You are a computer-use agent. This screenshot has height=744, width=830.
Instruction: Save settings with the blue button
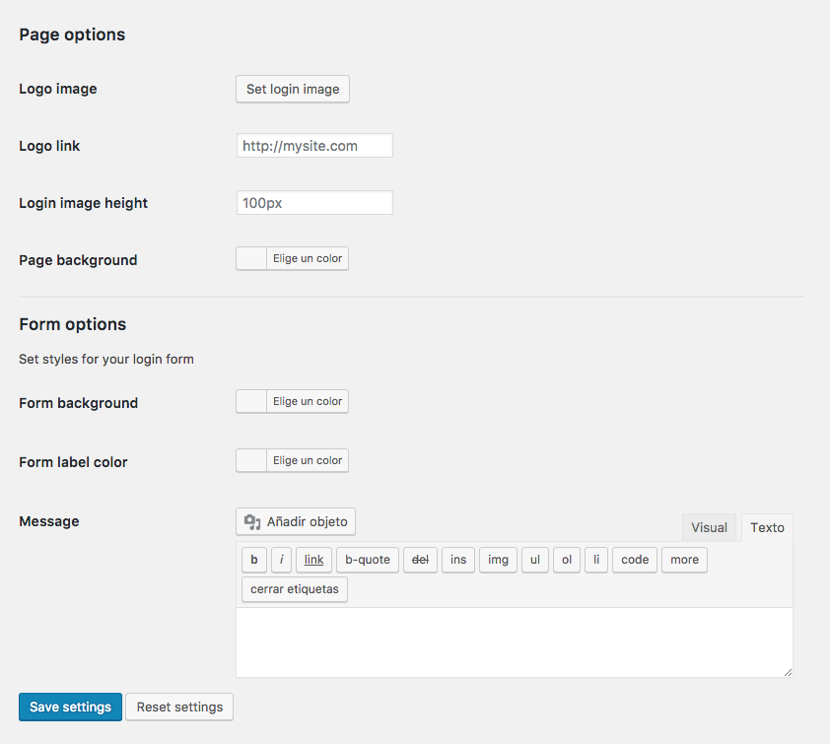coord(70,707)
